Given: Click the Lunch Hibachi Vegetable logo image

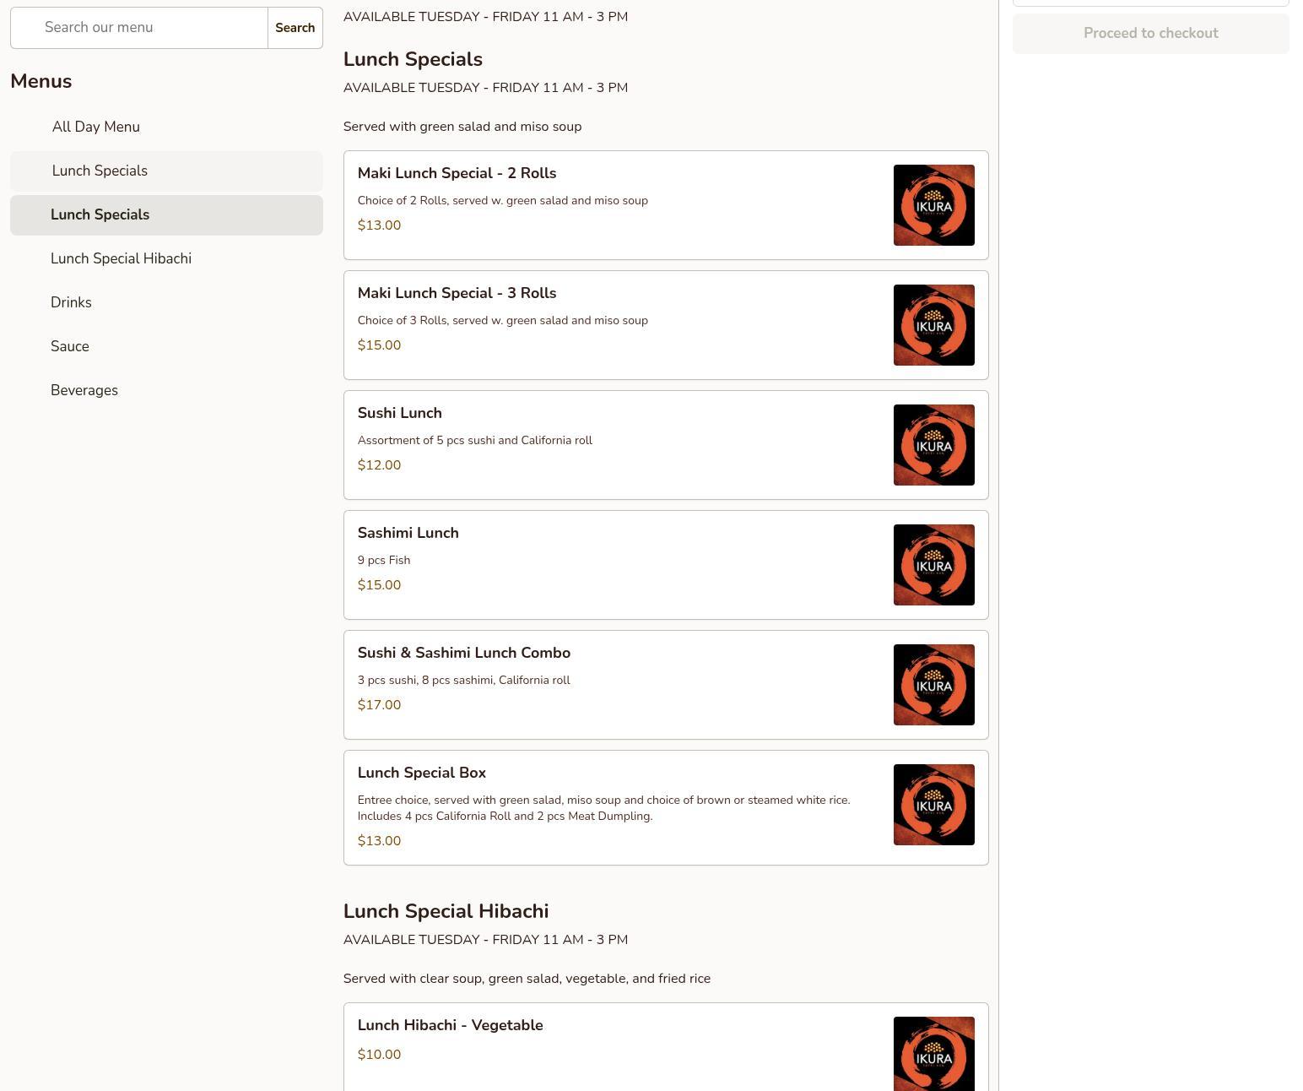Looking at the screenshot, I should [933, 1054].
